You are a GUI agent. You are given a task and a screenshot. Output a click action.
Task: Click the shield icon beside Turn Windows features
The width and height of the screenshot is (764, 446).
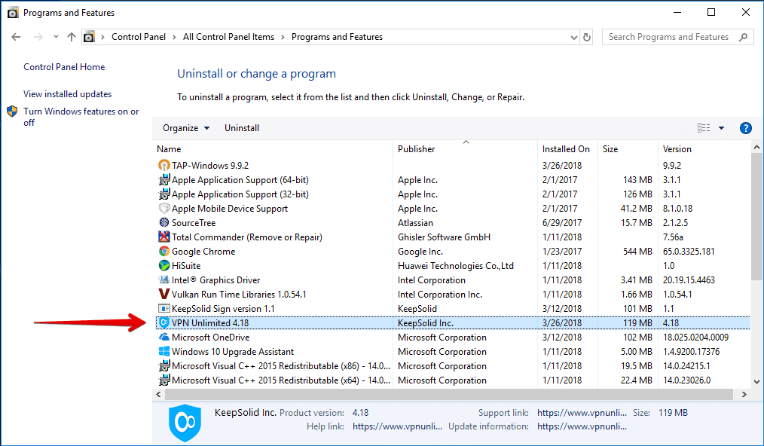(x=12, y=111)
